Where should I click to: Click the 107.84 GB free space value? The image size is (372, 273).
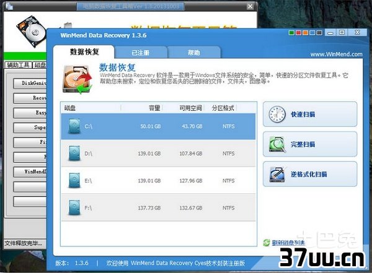[191, 154]
